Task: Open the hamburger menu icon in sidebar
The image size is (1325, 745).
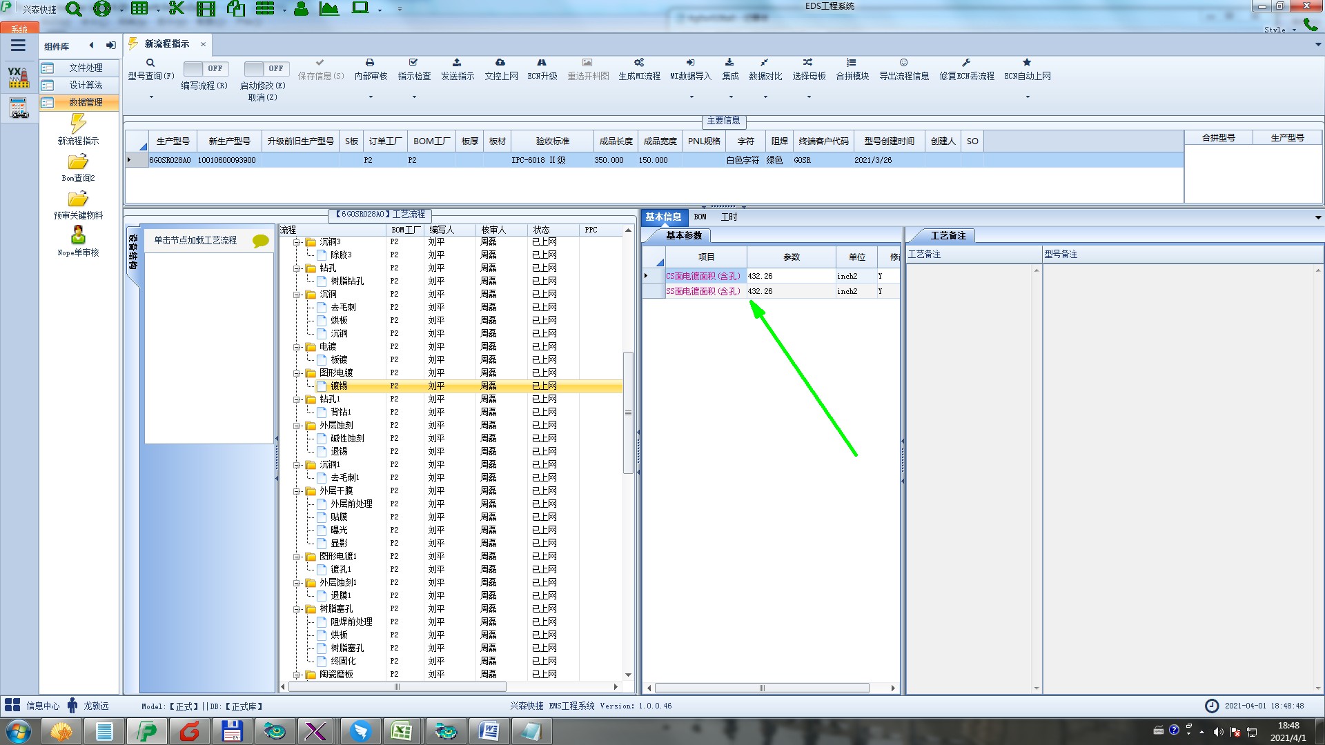Action: [18, 46]
